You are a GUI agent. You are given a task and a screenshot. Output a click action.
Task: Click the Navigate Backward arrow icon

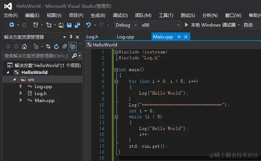coord(12,25)
